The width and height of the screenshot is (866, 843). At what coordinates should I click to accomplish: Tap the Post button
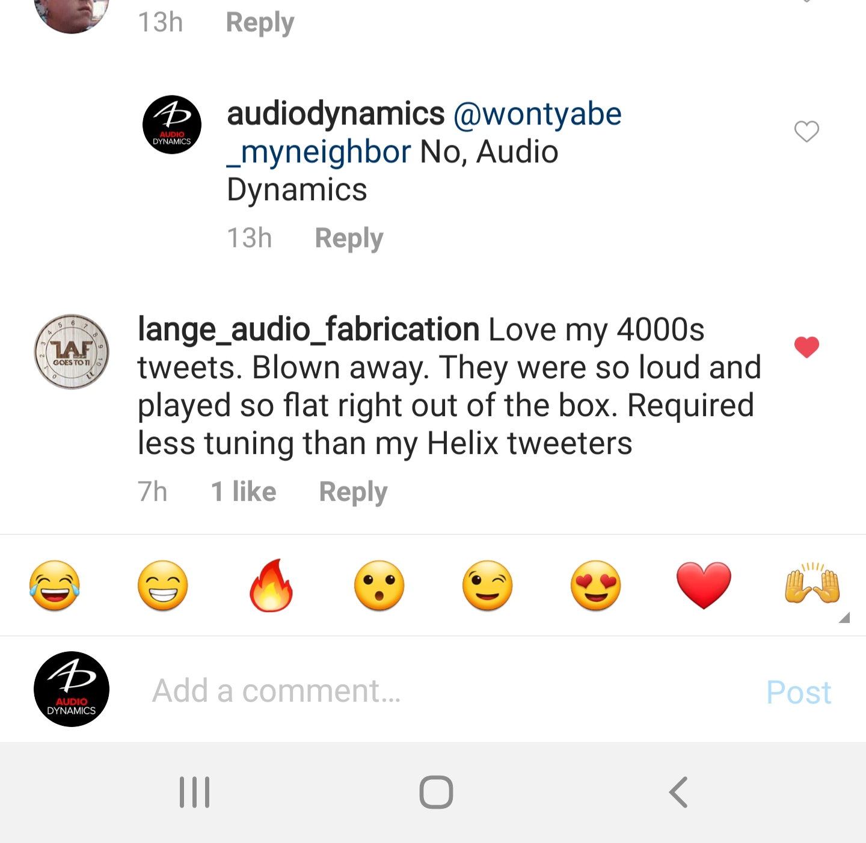click(799, 691)
